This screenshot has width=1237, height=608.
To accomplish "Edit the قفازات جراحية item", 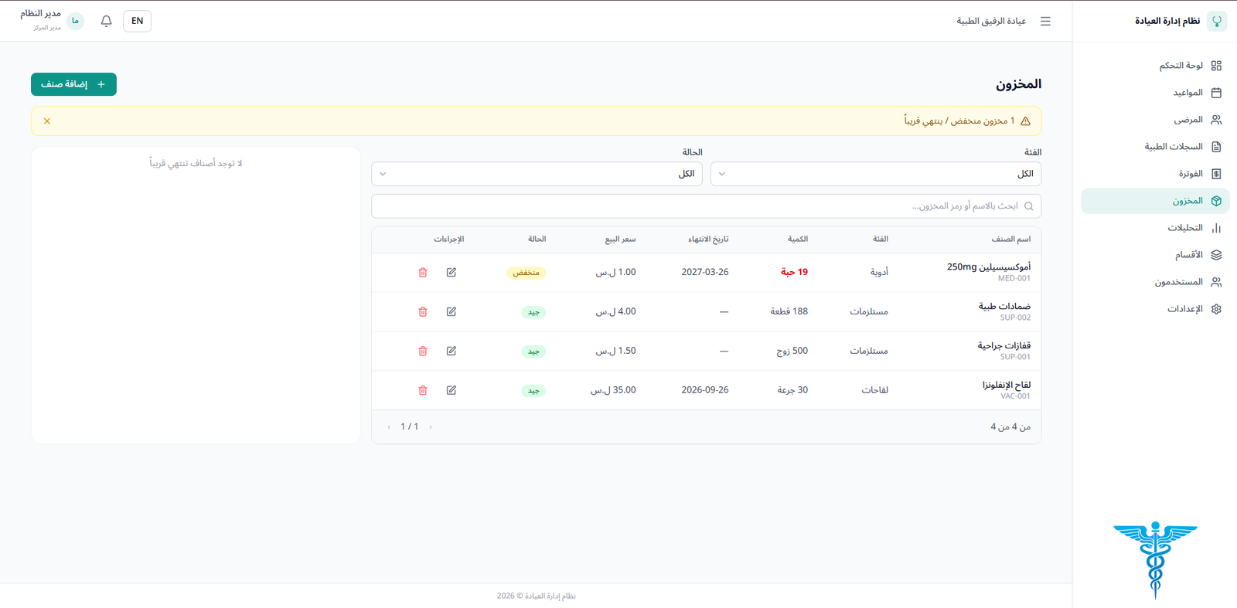I will pos(452,352).
